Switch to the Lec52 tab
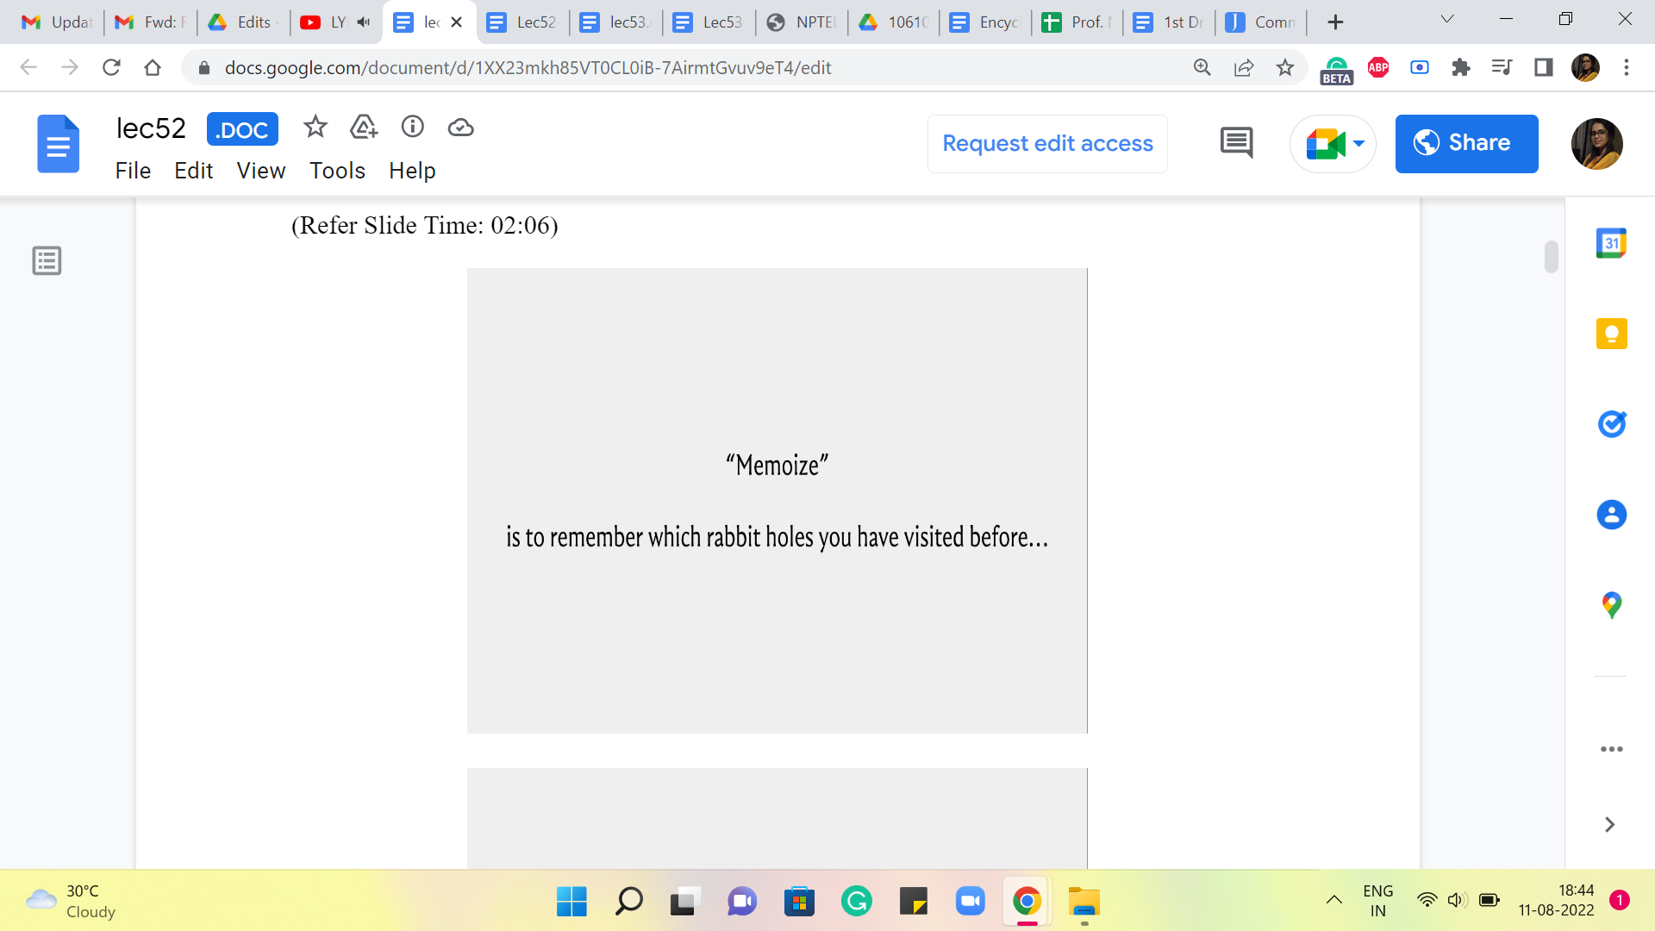The height and width of the screenshot is (931, 1655). coord(522,22)
